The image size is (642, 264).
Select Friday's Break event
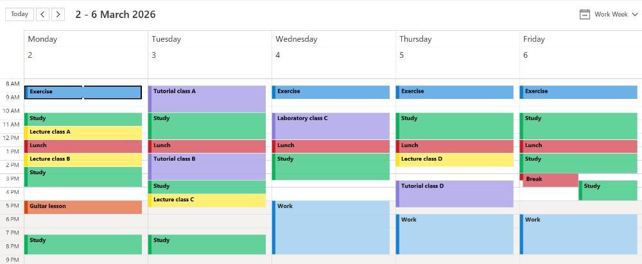coord(550,180)
